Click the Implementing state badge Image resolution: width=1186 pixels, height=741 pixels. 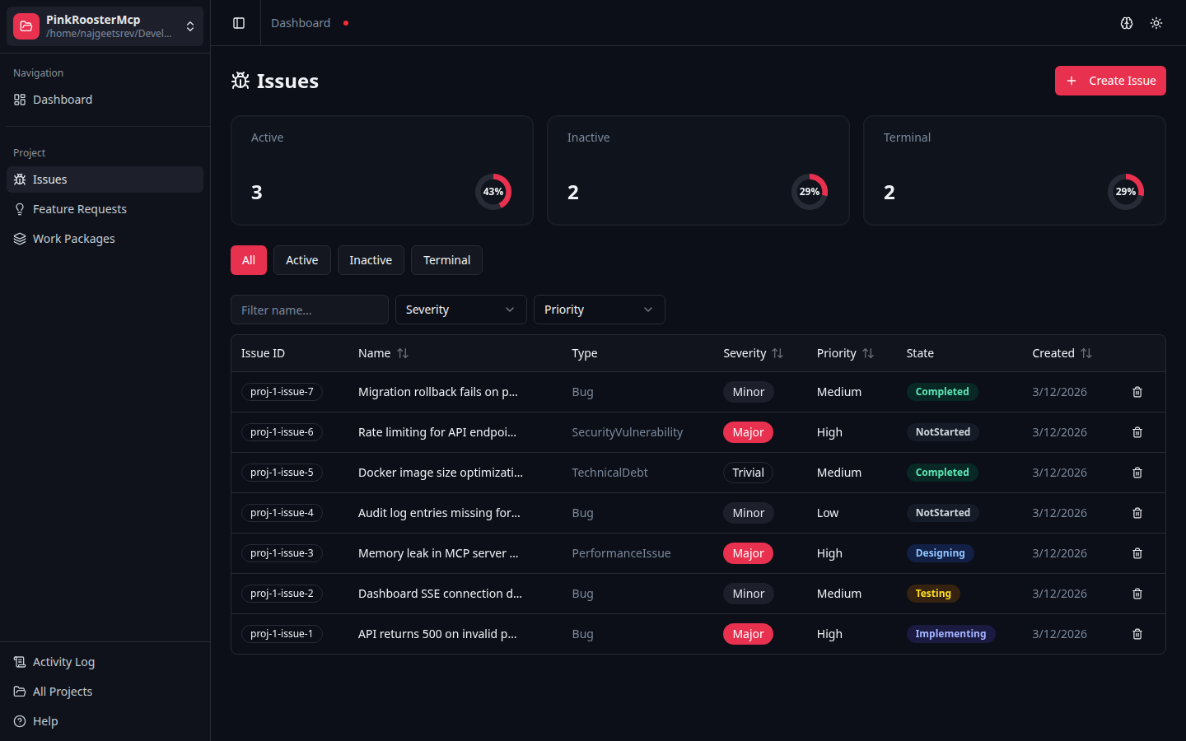tap(950, 634)
